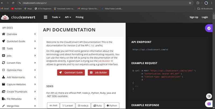
Task: Expand the File Metadata chevron
Action: [x=35, y=99]
